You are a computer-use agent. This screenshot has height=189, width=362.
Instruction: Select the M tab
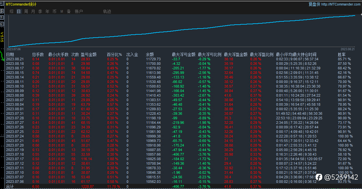tap(62, 11)
